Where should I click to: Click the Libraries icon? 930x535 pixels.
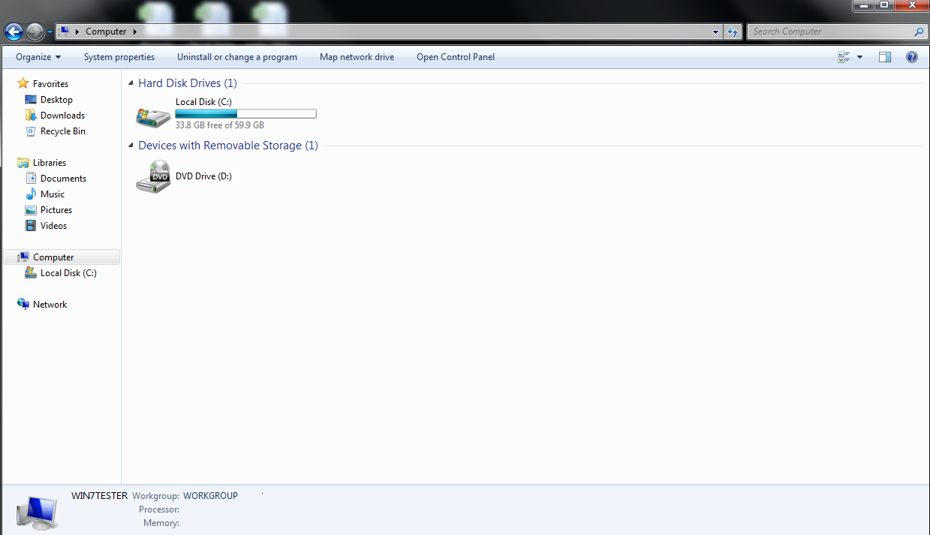[23, 163]
